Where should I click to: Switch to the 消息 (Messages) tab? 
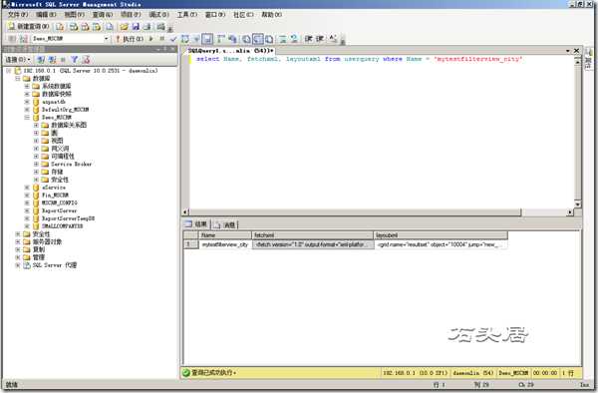225,224
